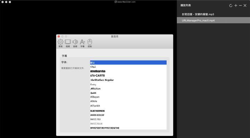
Task: Select the AlNile font
Action: (128, 101)
